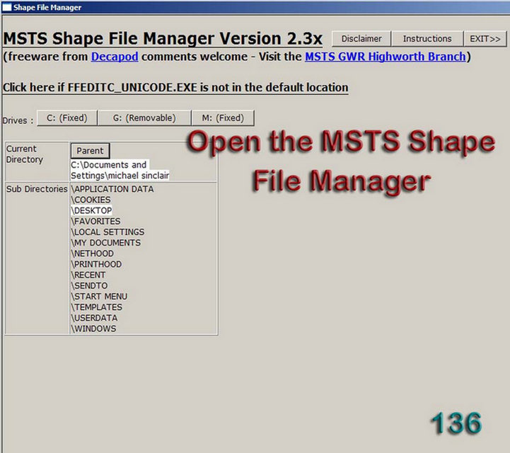
Task: Open the \TEMPLATES subdirectory
Action: [97, 307]
